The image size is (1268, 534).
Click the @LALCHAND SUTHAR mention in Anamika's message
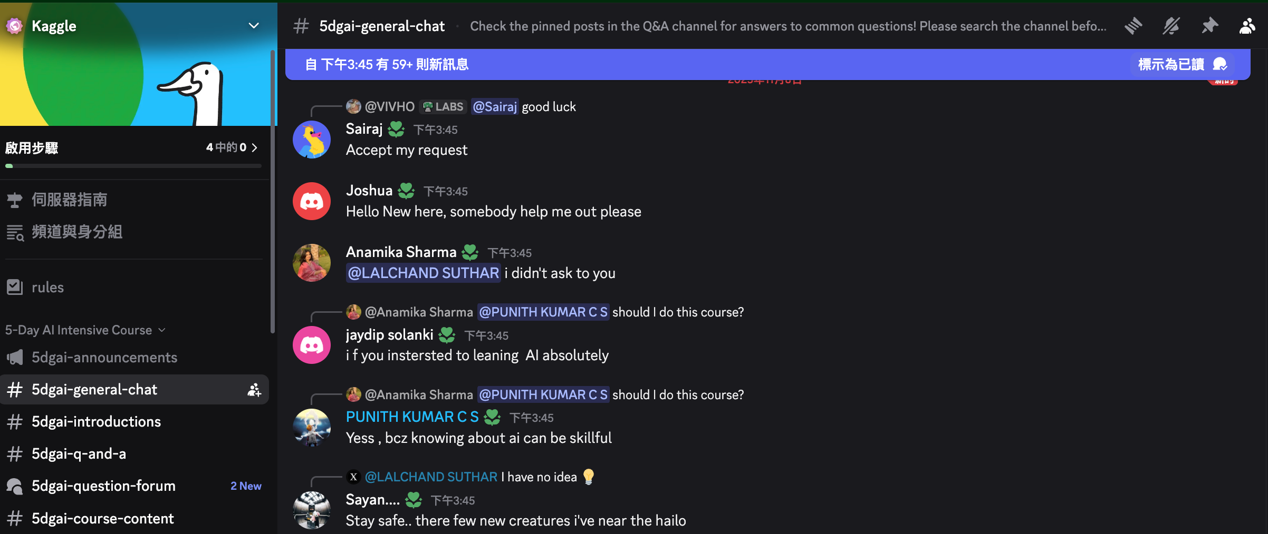(x=423, y=273)
